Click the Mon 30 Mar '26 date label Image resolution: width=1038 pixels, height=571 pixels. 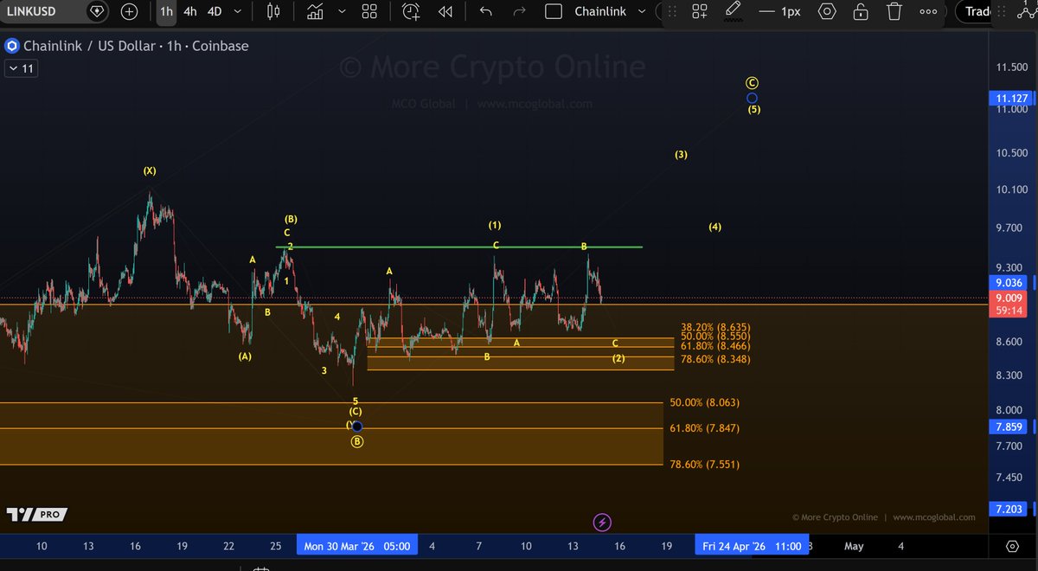[356, 546]
